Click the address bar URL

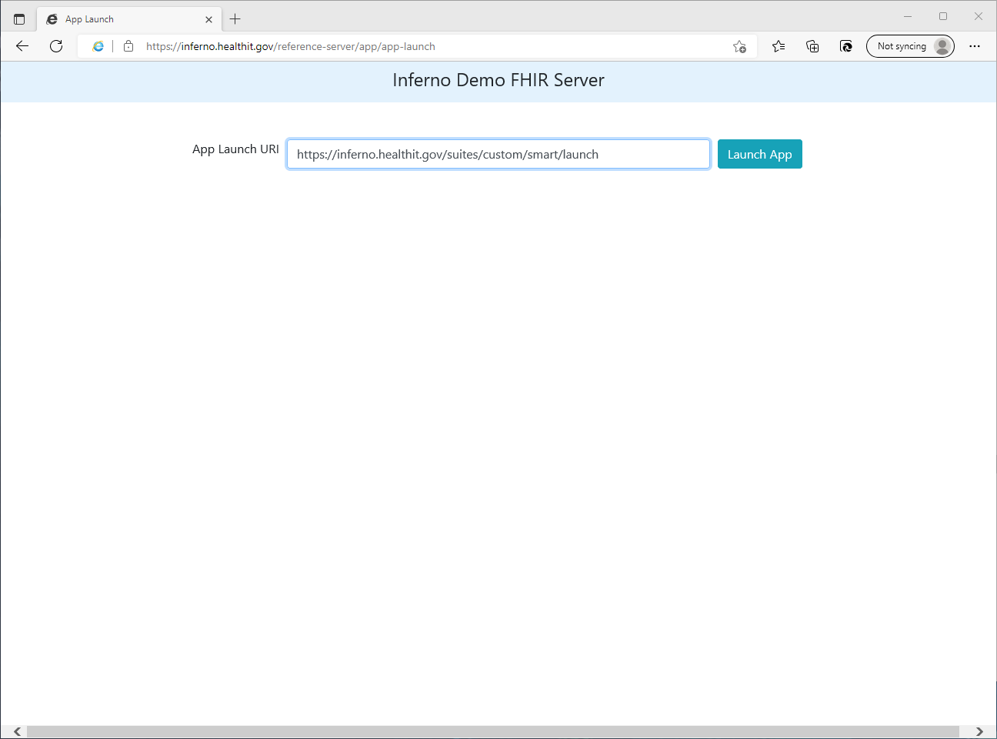click(291, 46)
